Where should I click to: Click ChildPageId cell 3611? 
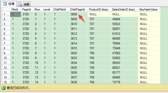pyautogui.click(x=78, y=29)
